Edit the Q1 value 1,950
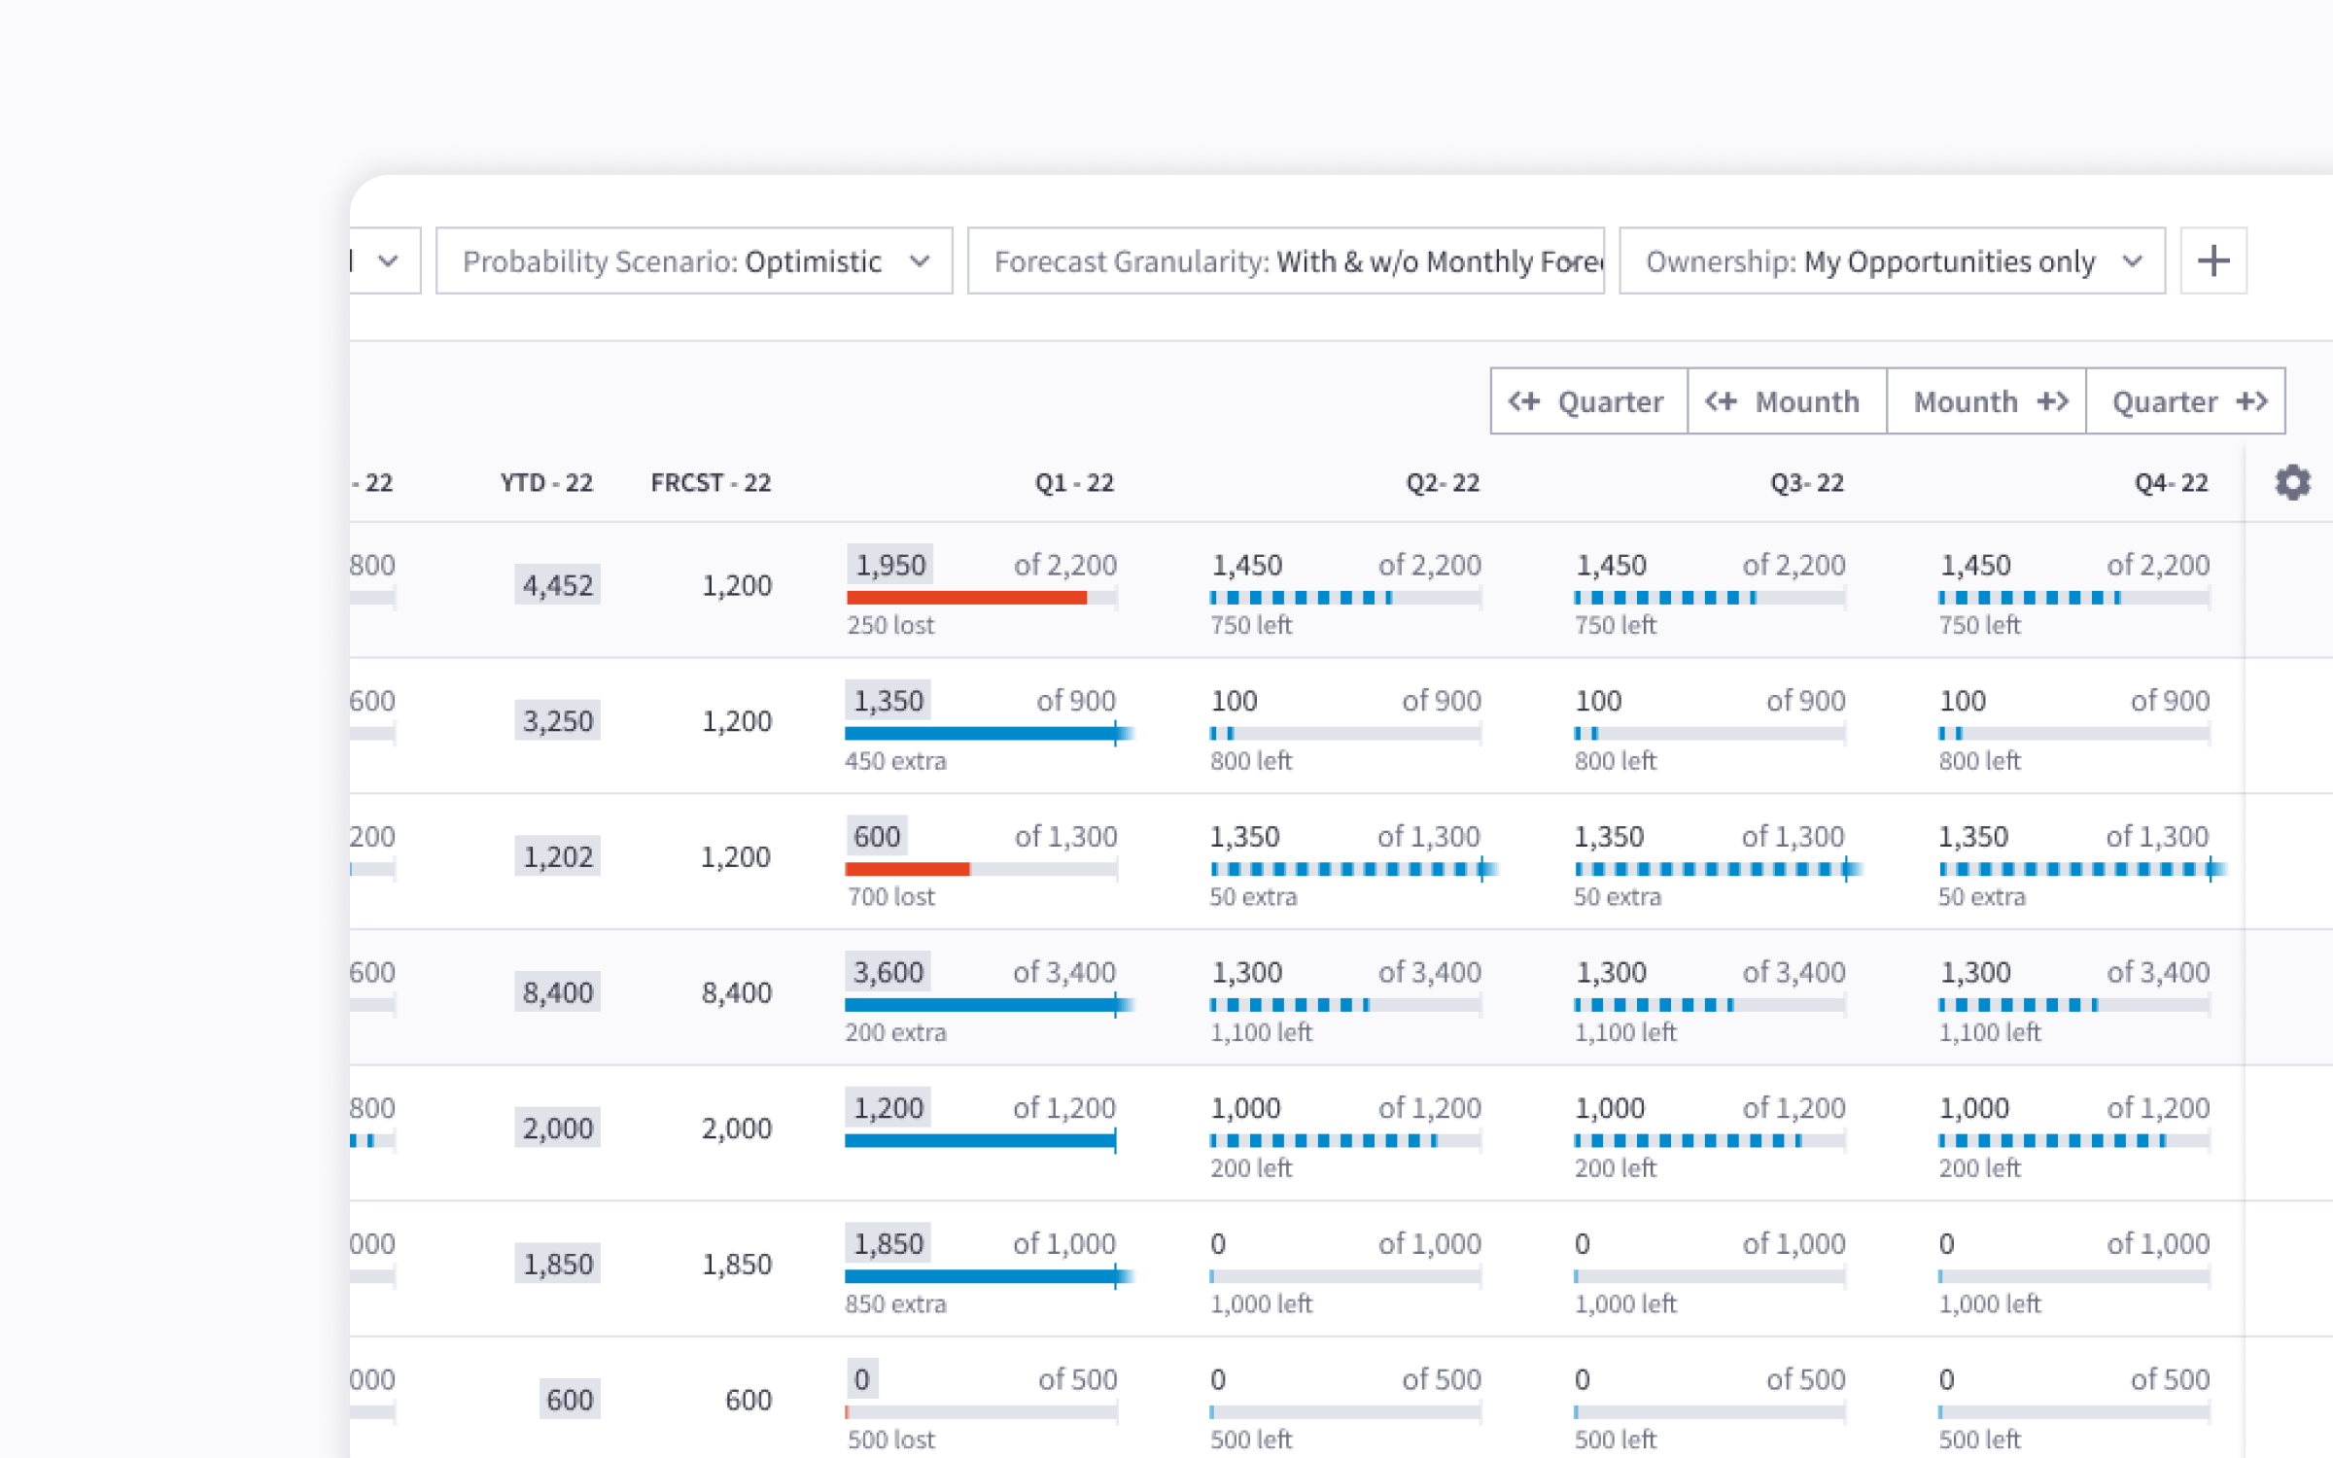The height and width of the screenshot is (1458, 2333). click(x=889, y=565)
